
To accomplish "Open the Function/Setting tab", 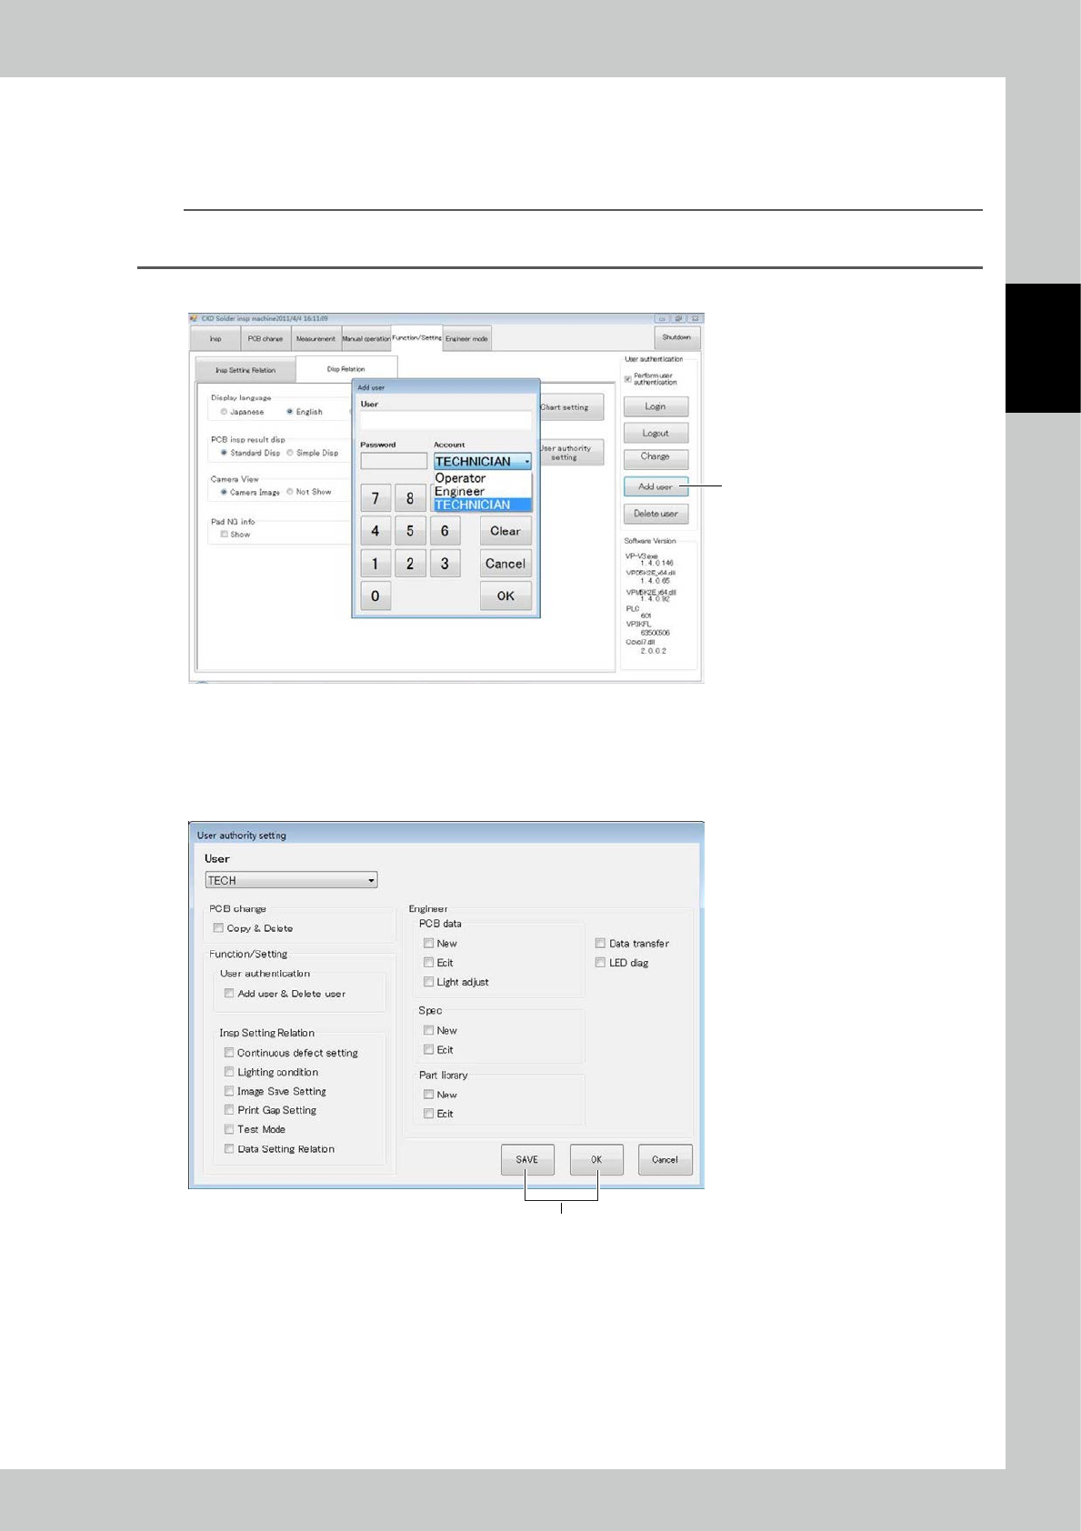I will pyautogui.click(x=416, y=337).
